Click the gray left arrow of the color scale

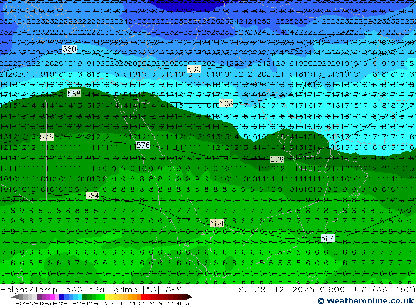(x=15, y=297)
